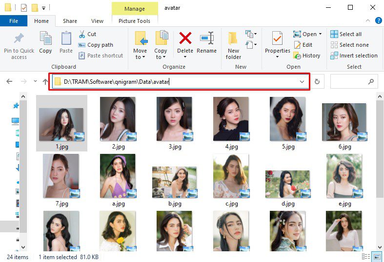
Task: Open file History
Action: pyautogui.click(x=307, y=56)
